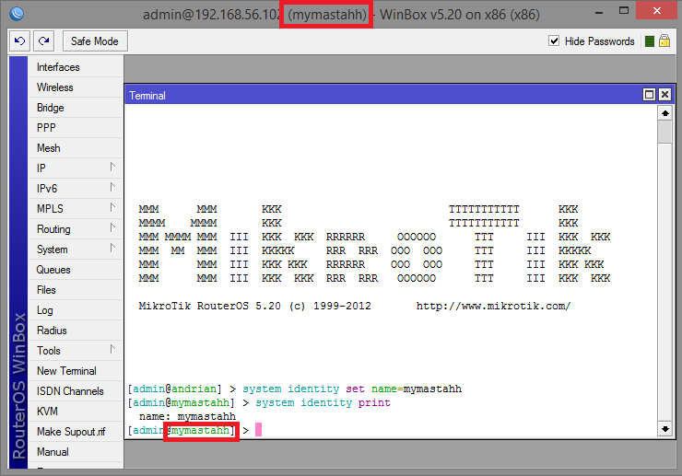
Task: Maximize the Terminal inner window
Action: (649, 94)
